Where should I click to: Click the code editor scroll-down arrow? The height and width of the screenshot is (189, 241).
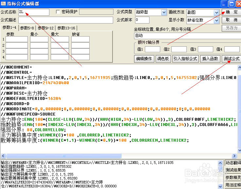[239, 150]
